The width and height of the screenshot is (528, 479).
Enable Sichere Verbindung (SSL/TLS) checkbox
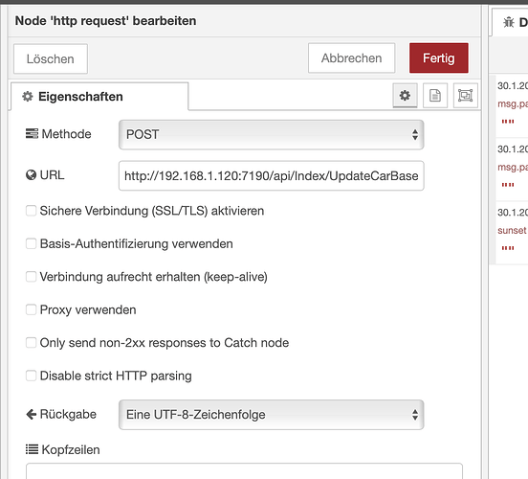31,211
